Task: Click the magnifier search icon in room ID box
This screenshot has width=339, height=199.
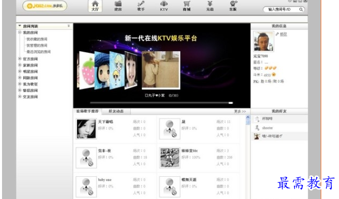Action: [301, 9]
